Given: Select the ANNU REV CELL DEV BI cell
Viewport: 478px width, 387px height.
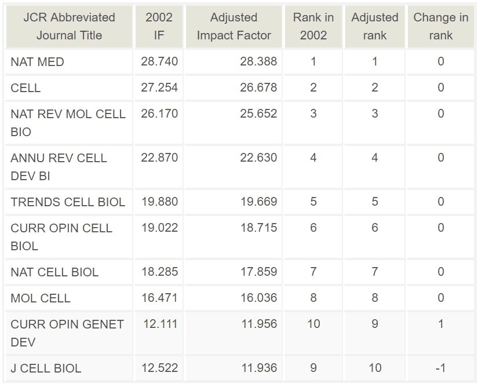Looking at the screenshot, I should click(69, 167).
